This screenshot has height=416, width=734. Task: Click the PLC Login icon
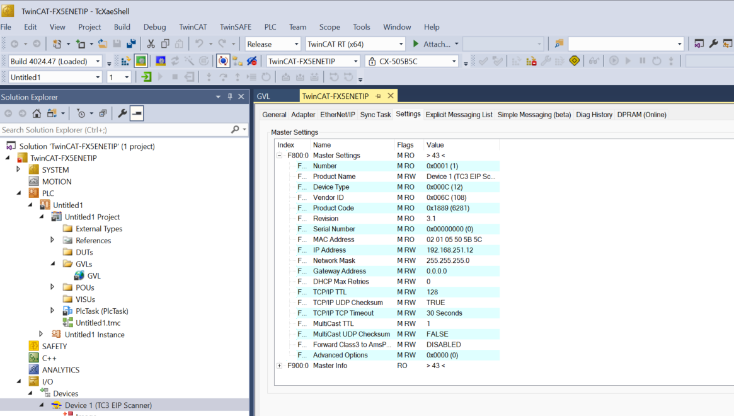pyautogui.click(x=147, y=77)
